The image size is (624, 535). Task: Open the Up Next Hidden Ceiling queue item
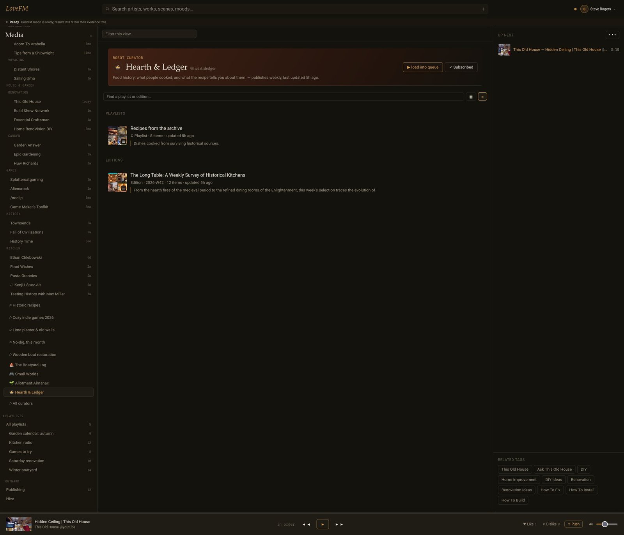point(558,49)
